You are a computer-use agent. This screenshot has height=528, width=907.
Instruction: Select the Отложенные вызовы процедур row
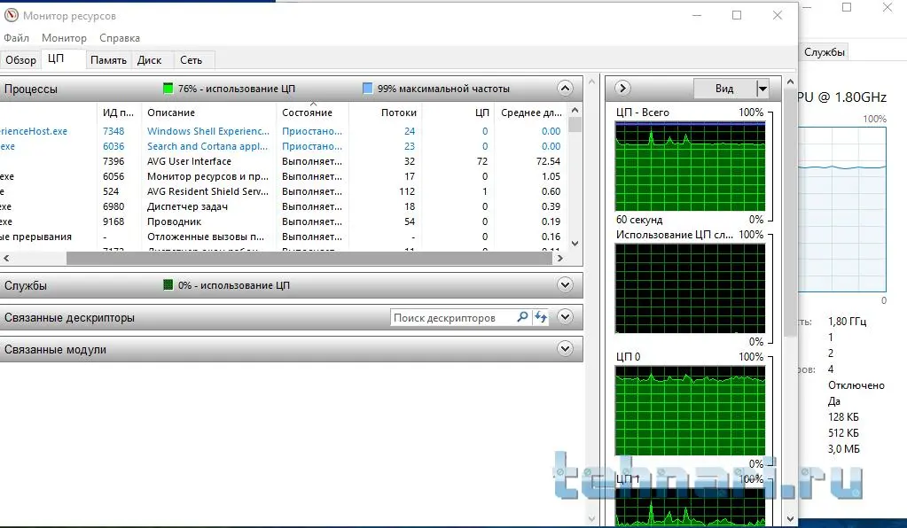[284, 237]
